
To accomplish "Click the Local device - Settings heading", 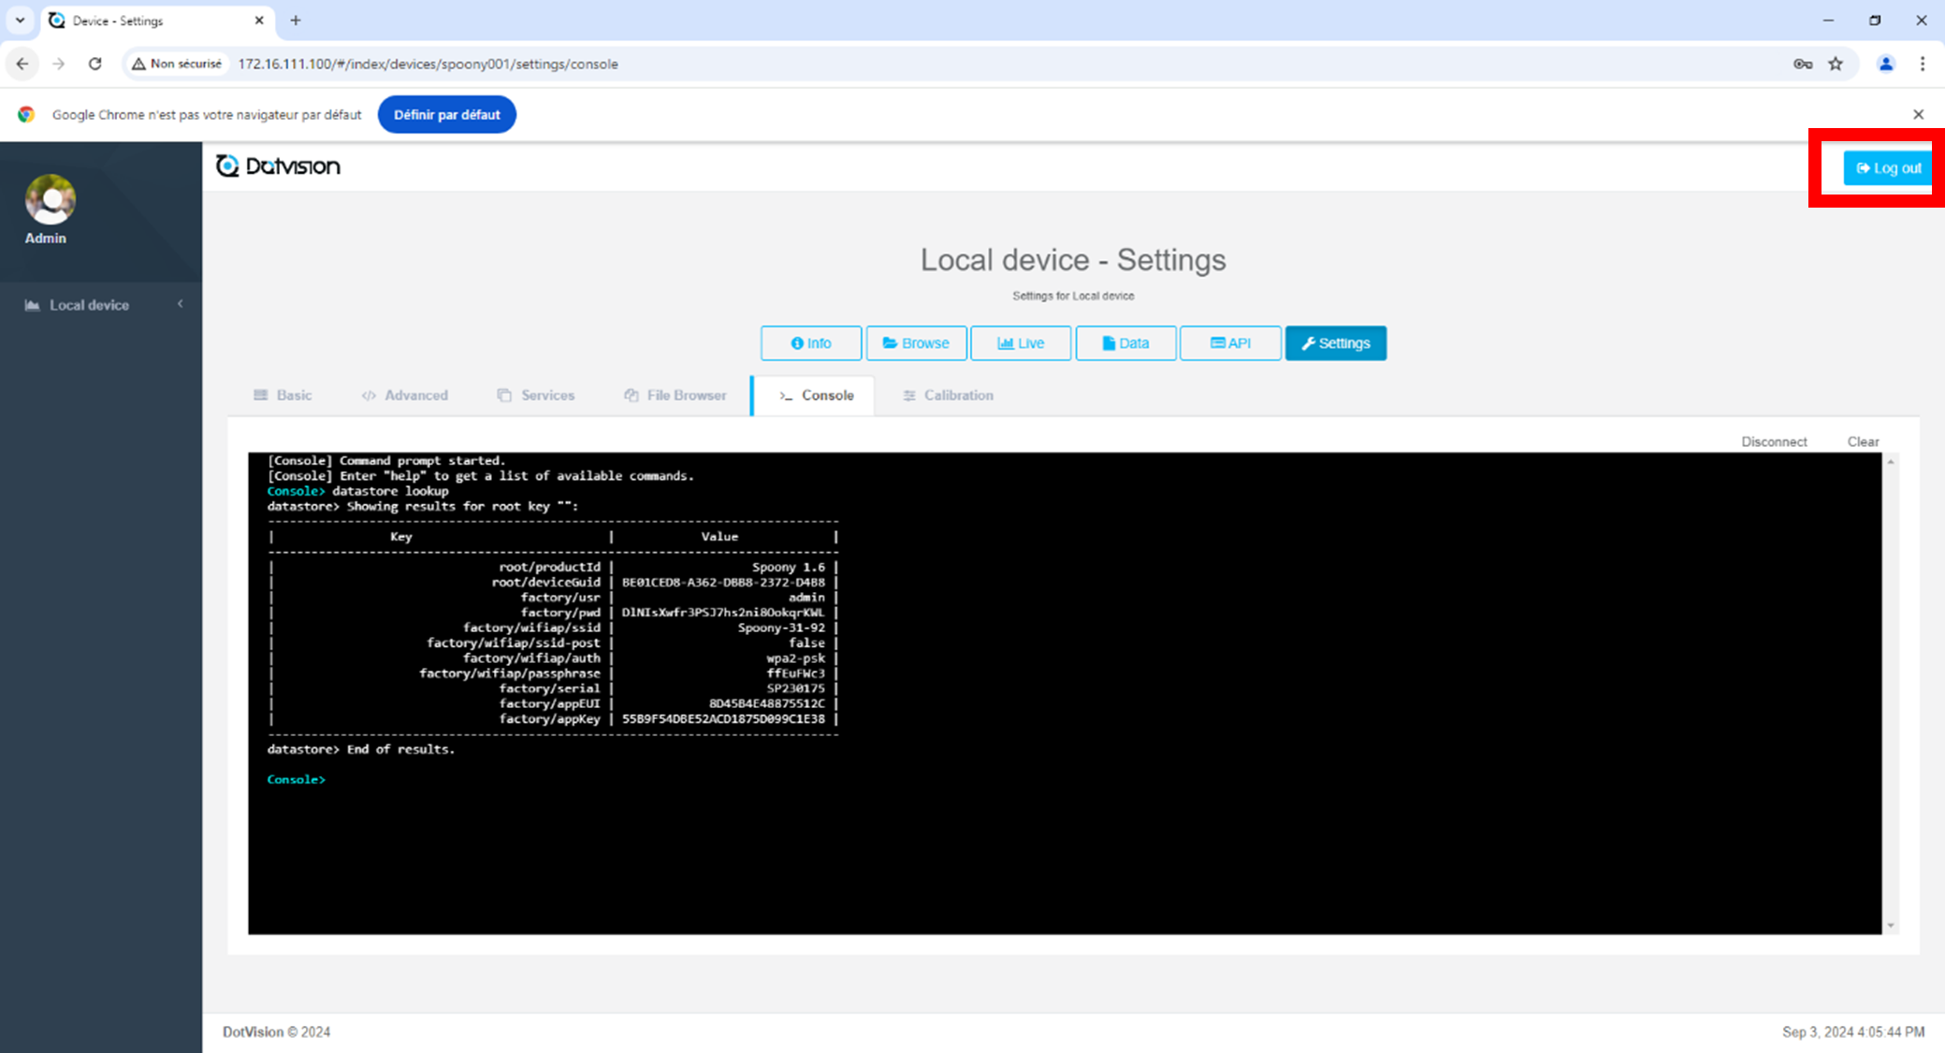I will coord(1073,260).
